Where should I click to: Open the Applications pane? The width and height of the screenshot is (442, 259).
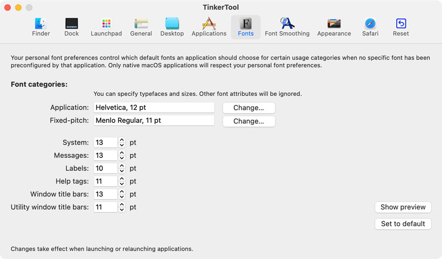point(209,27)
